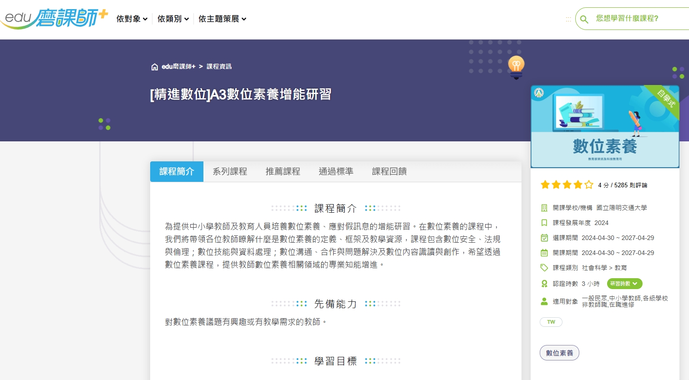Screen dimensions: 689x380
Task: Click the magnifier search icon
Action: pos(584,19)
